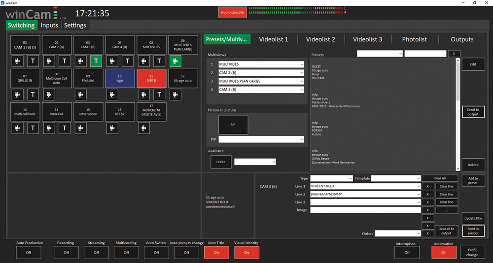Turn off the Auto Title toggle
Viewport: 493px width, 263px height.
(x=216, y=252)
